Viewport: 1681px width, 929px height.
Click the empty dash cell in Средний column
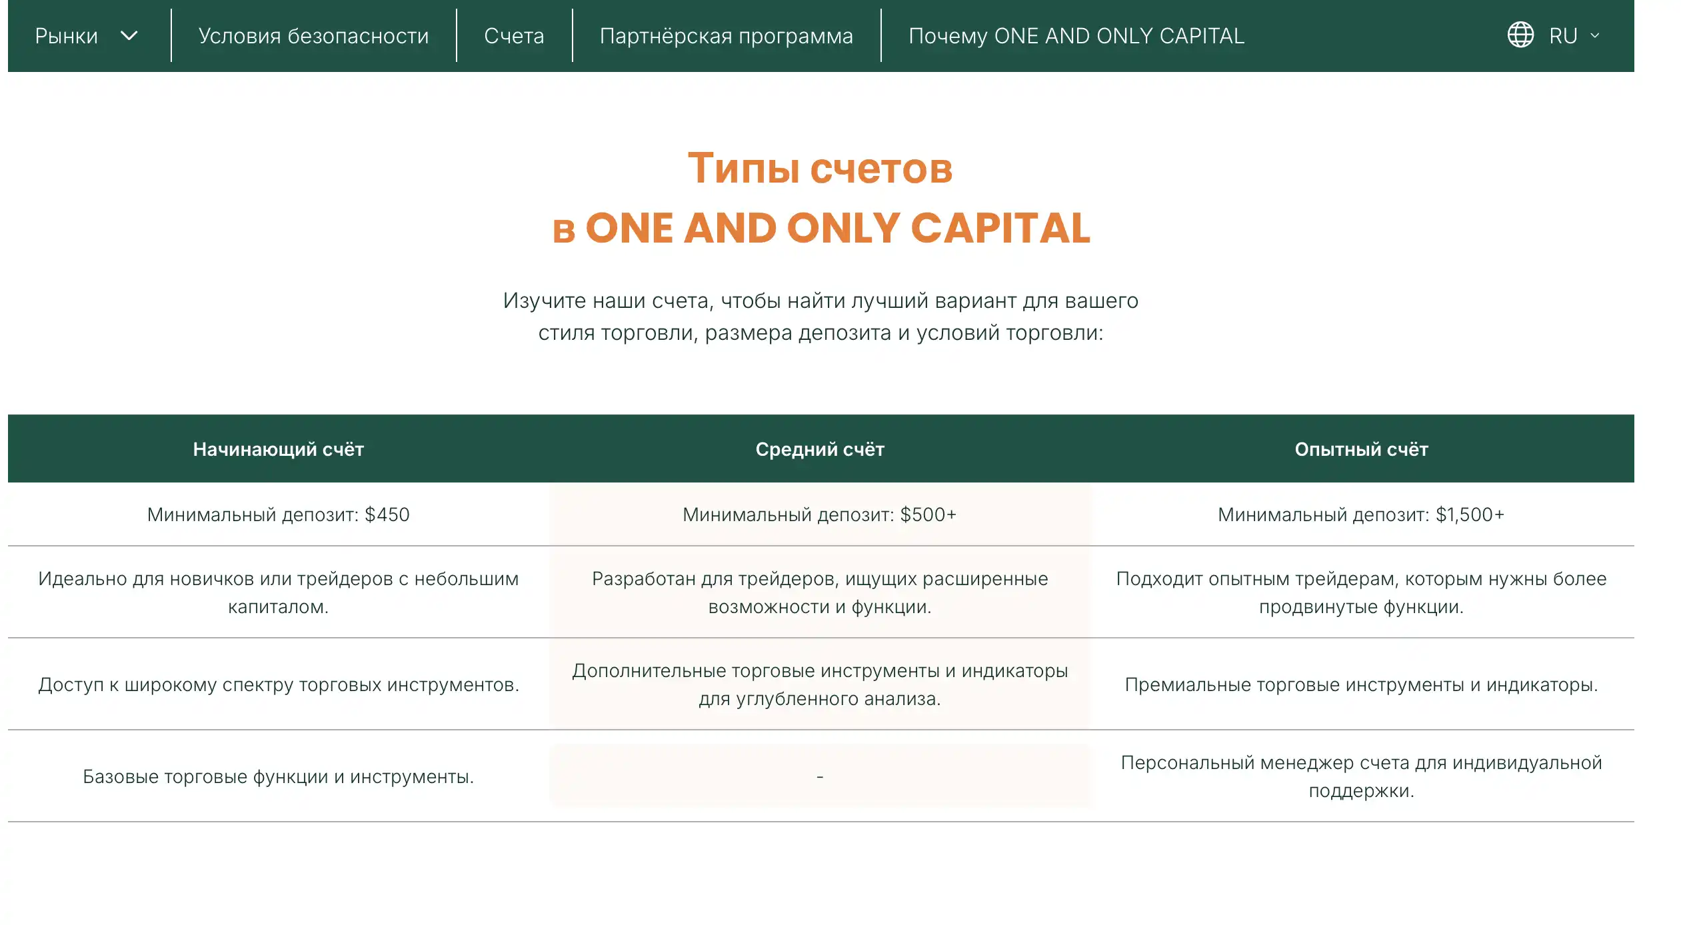tap(819, 776)
